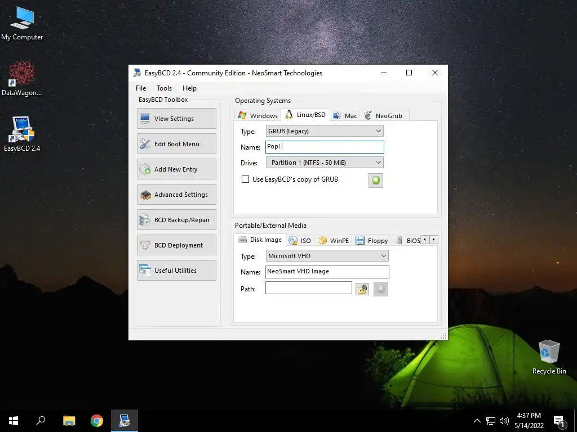This screenshot has height=432, width=577.
Task: Click the NeoSmart VHD Image name field
Action: coord(327,272)
